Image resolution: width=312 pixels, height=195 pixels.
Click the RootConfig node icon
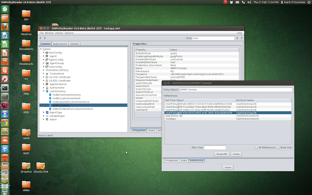[47, 52]
